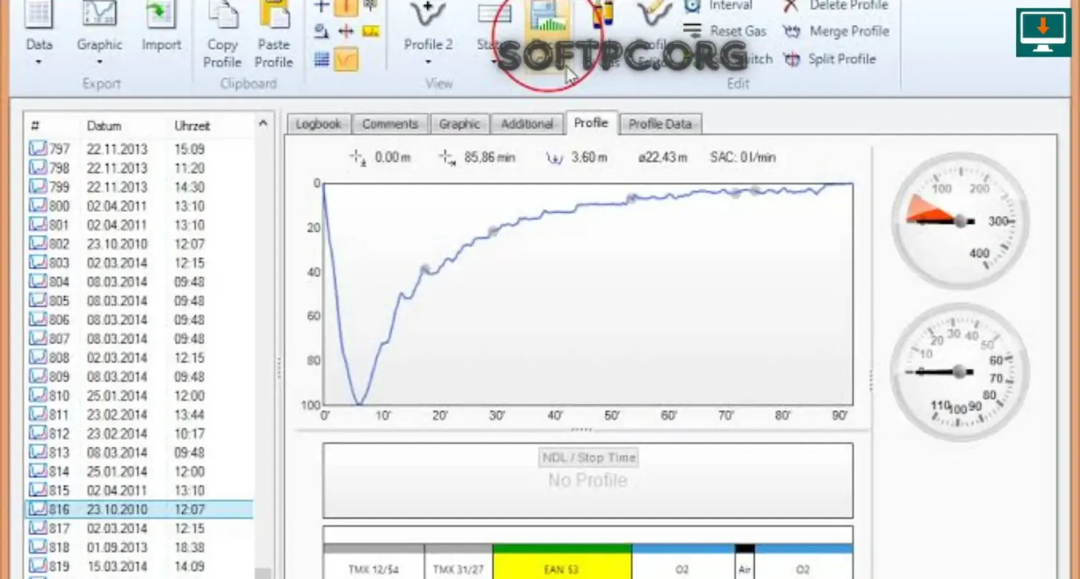Image resolution: width=1080 pixels, height=579 pixels.
Task: Open the Additional tab
Action: point(527,124)
